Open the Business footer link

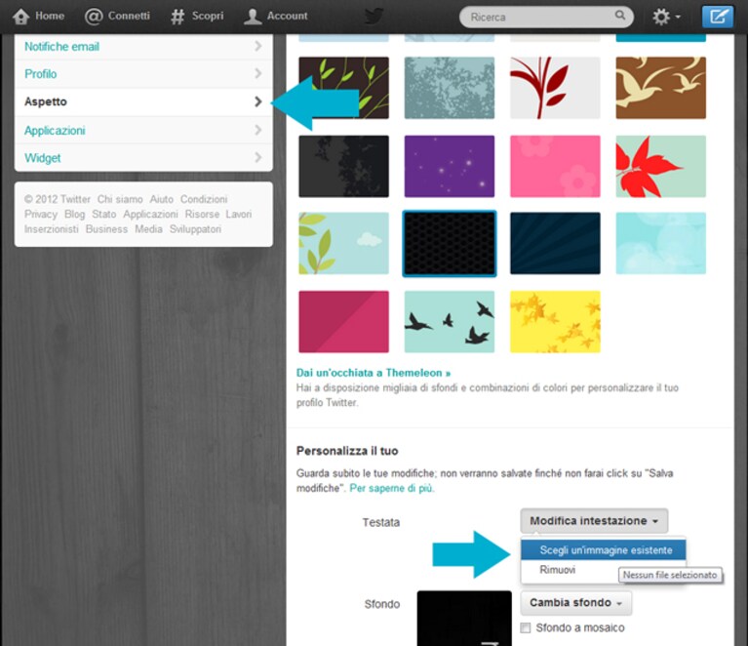point(106,229)
